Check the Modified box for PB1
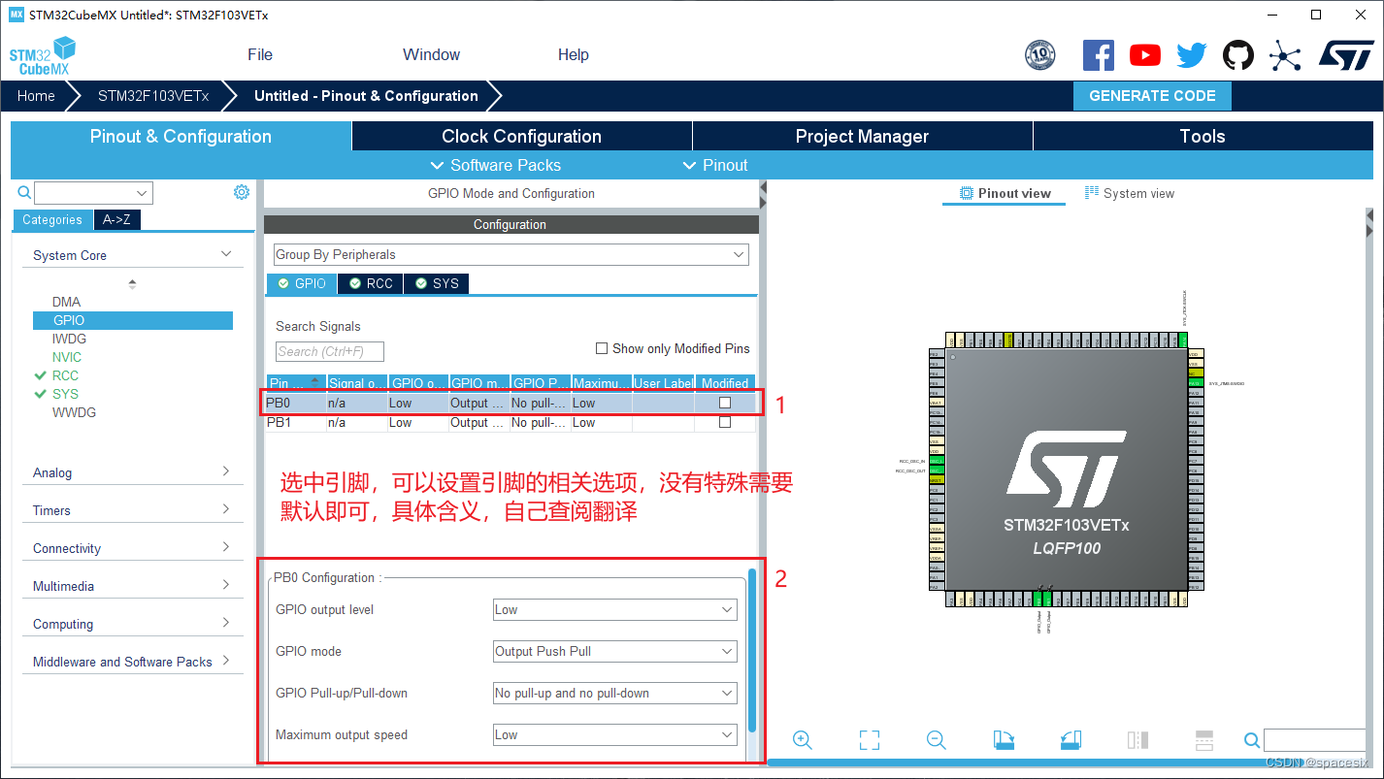The image size is (1384, 779). (x=725, y=422)
